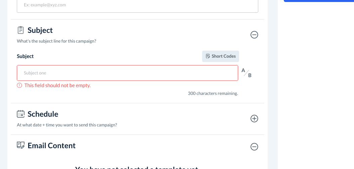Click the Subject section heading
354x169 pixels.
pyautogui.click(x=40, y=30)
